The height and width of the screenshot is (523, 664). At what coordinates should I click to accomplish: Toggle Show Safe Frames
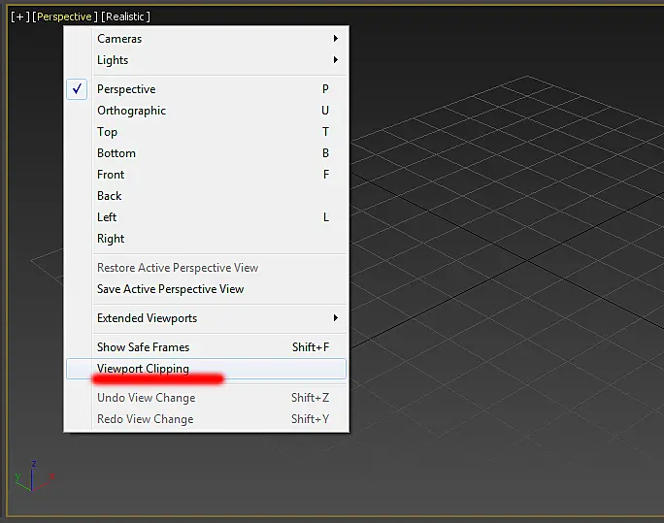(x=206, y=347)
